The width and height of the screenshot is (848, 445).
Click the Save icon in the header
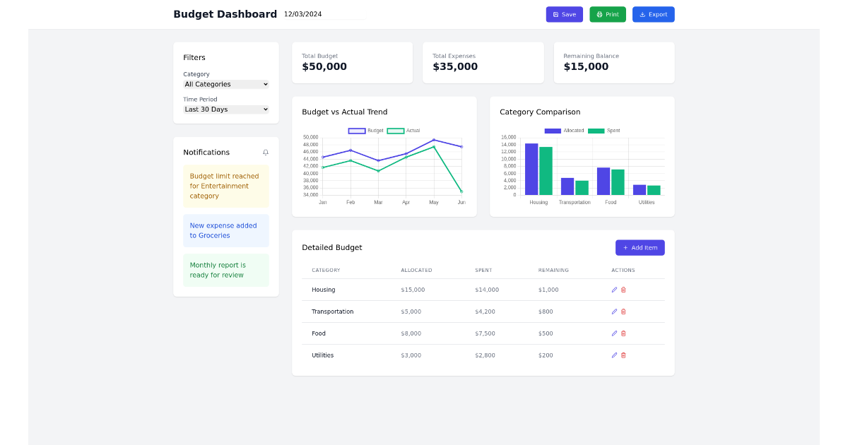[556, 14]
